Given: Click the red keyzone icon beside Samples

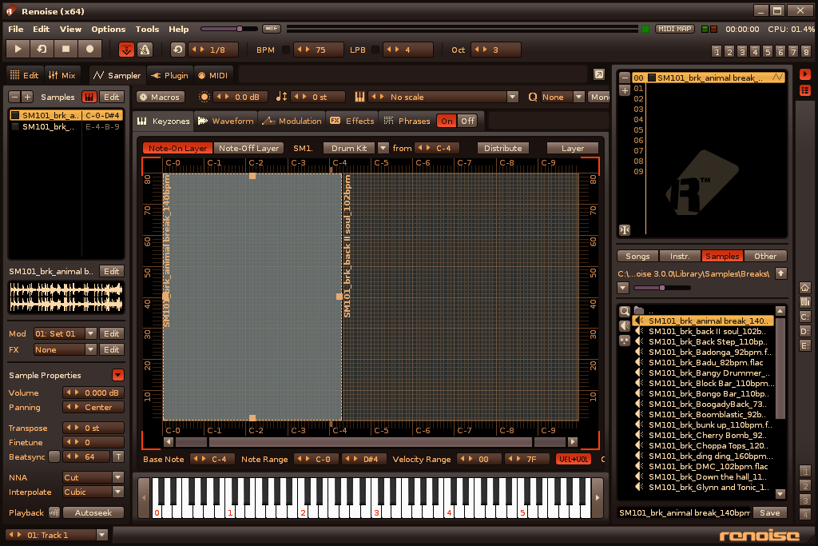Looking at the screenshot, I should coord(89,97).
